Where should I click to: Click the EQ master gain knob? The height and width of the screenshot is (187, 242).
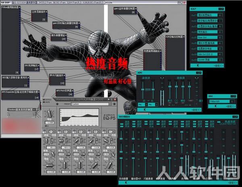[x=49, y=114]
